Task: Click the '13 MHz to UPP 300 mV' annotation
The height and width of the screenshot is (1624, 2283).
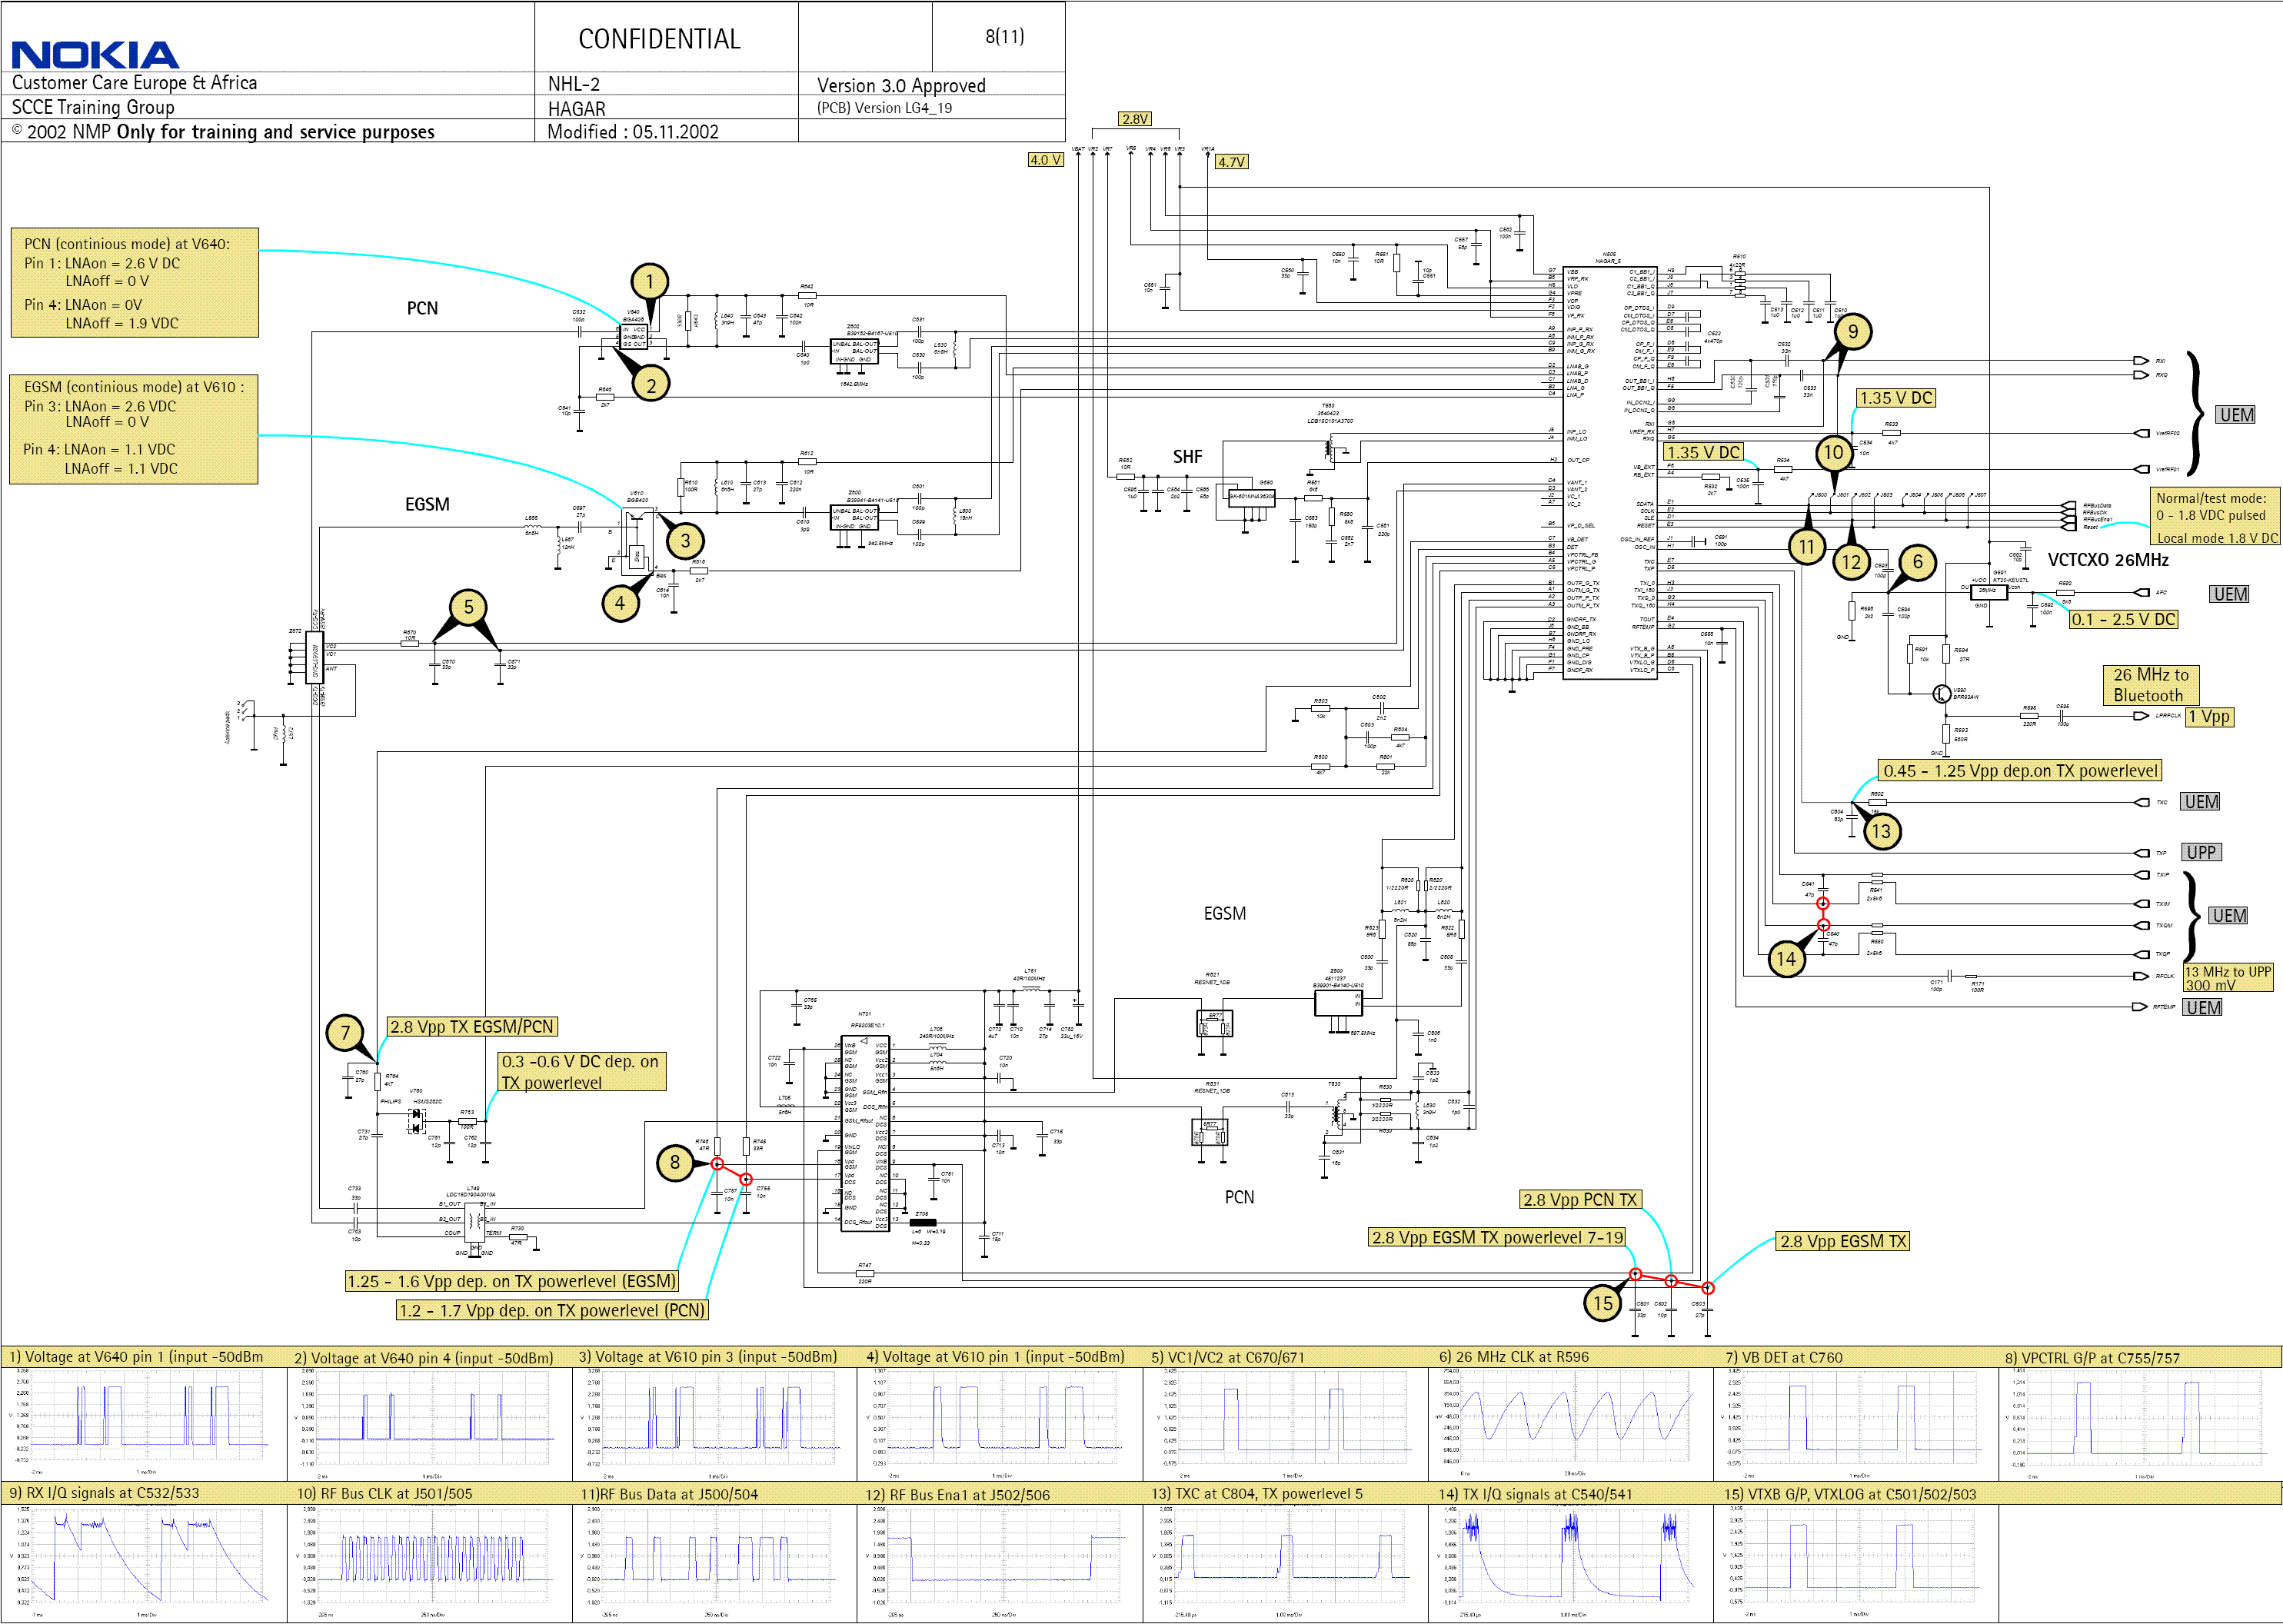Action: pyautogui.click(x=2227, y=978)
